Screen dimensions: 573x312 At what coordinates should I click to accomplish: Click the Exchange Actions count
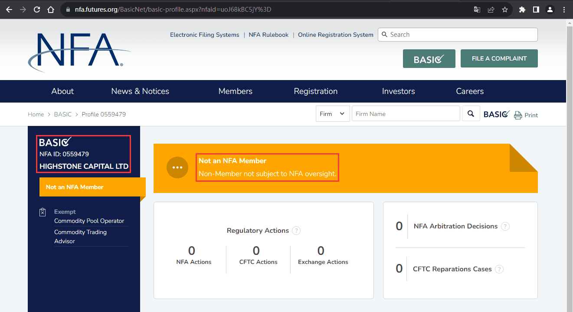click(x=321, y=251)
